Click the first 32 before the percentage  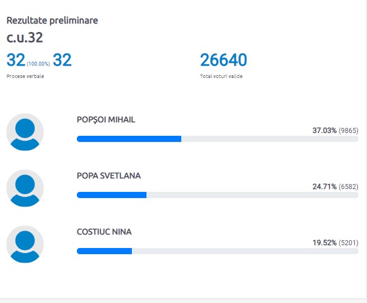coord(16,60)
